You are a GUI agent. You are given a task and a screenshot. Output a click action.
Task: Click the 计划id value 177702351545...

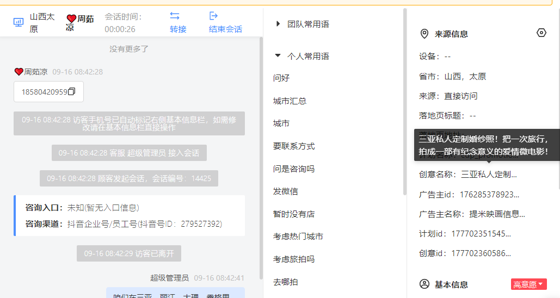[481, 234]
